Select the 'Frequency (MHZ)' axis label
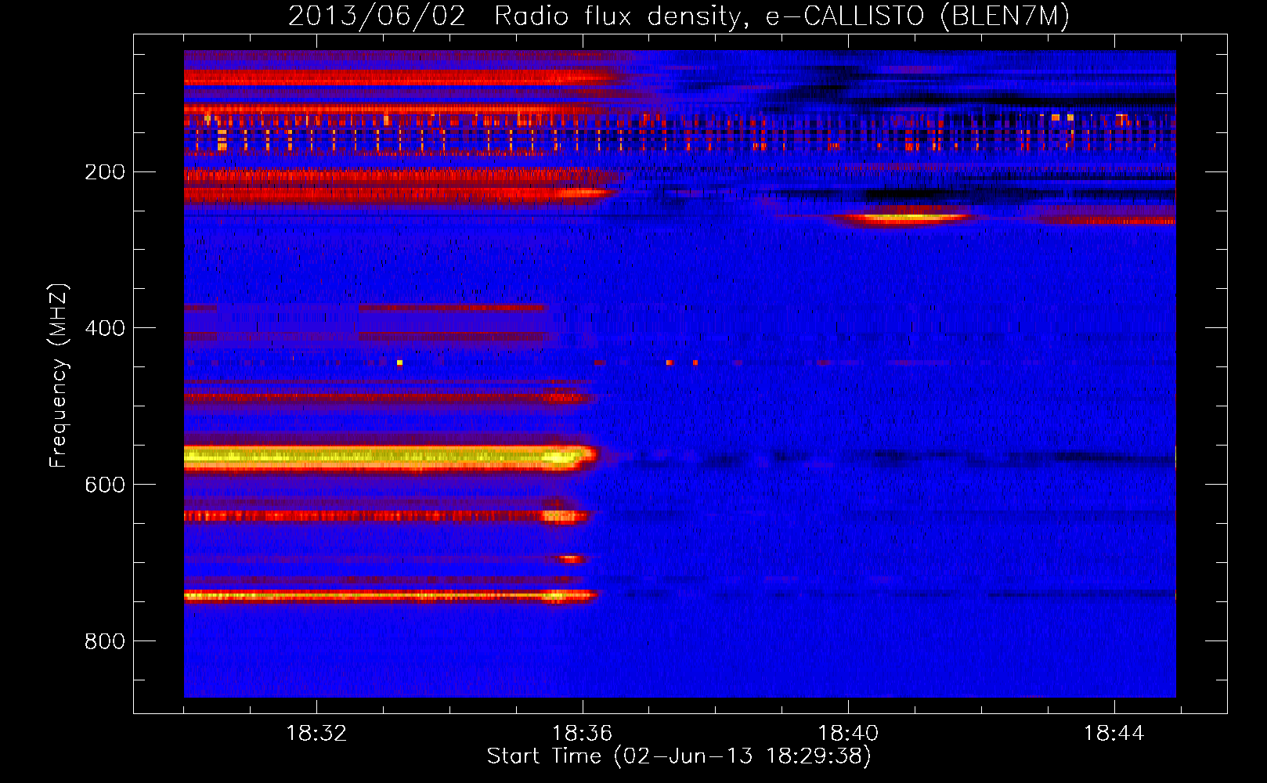1267x783 pixels. [58, 376]
